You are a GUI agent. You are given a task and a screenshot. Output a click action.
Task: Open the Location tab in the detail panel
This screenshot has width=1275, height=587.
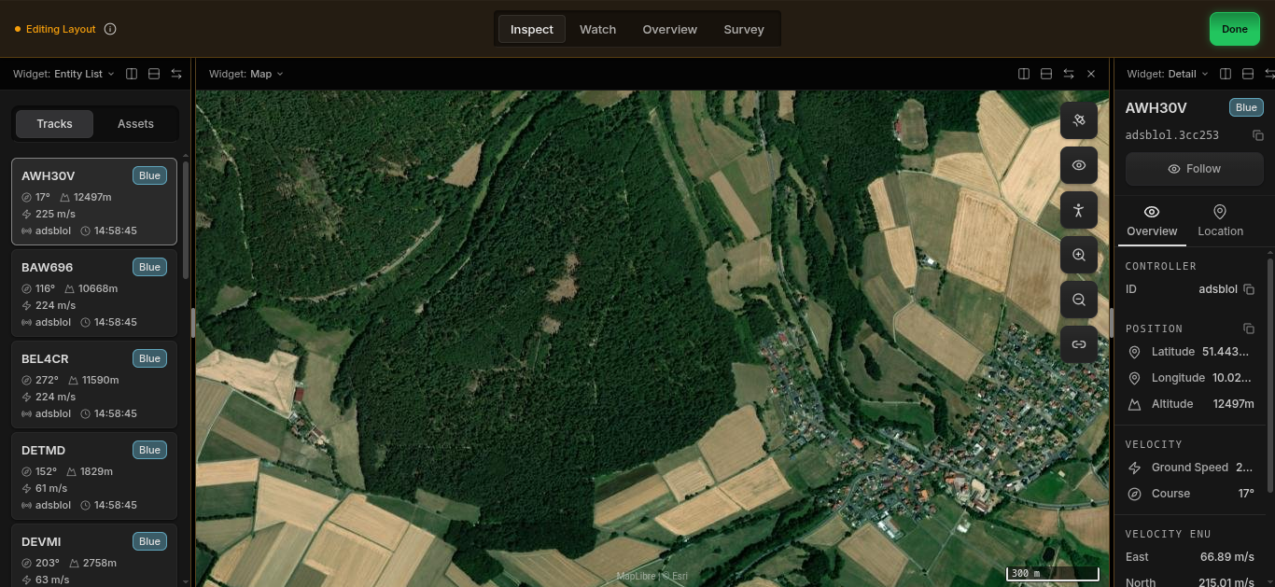click(1220, 221)
